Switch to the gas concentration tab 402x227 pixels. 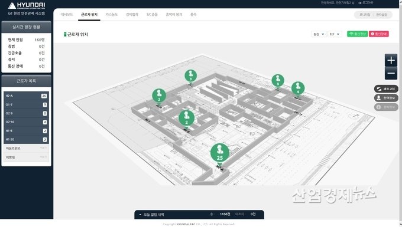click(112, 15)
